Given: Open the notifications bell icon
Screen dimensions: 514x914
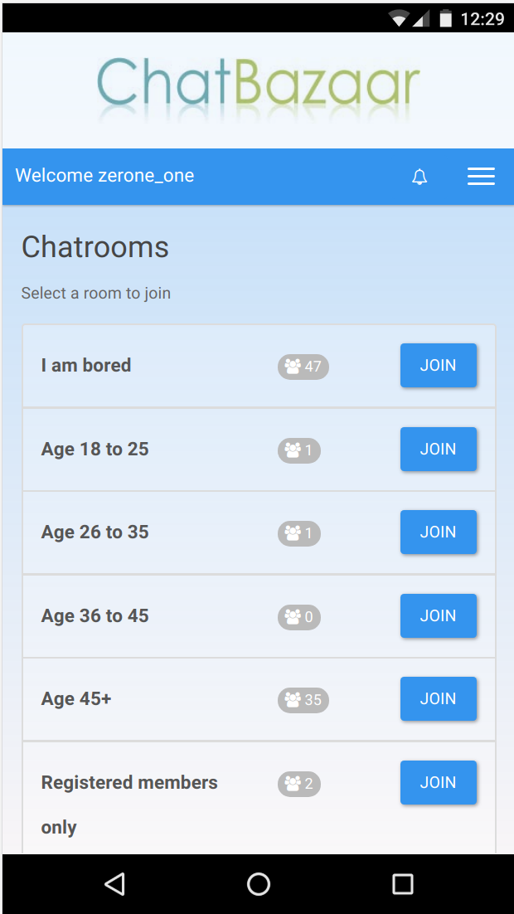Looking at the screenshot, I should coord(419,177).
